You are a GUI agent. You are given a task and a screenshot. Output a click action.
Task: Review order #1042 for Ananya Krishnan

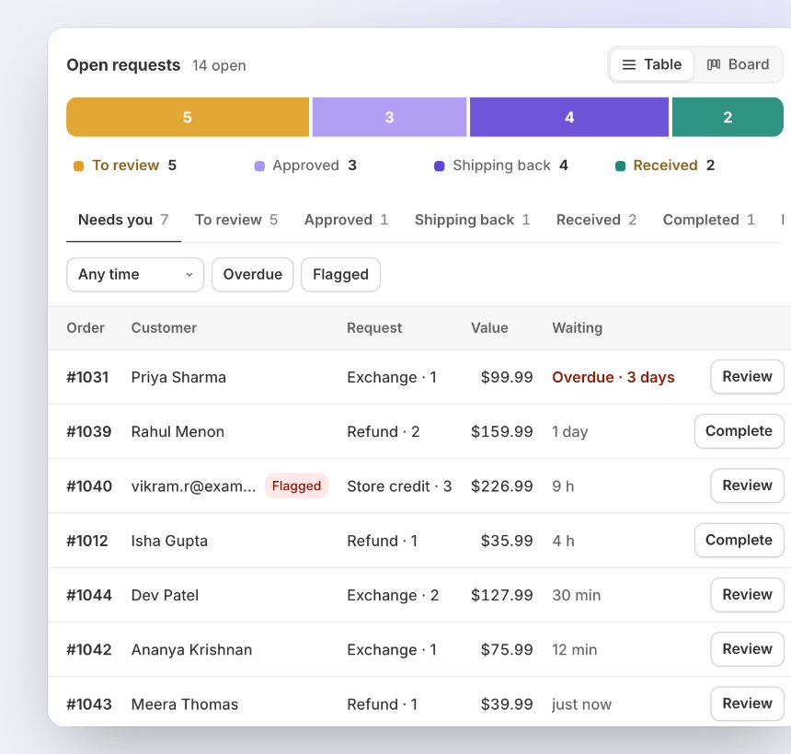(x=747, y=649)
